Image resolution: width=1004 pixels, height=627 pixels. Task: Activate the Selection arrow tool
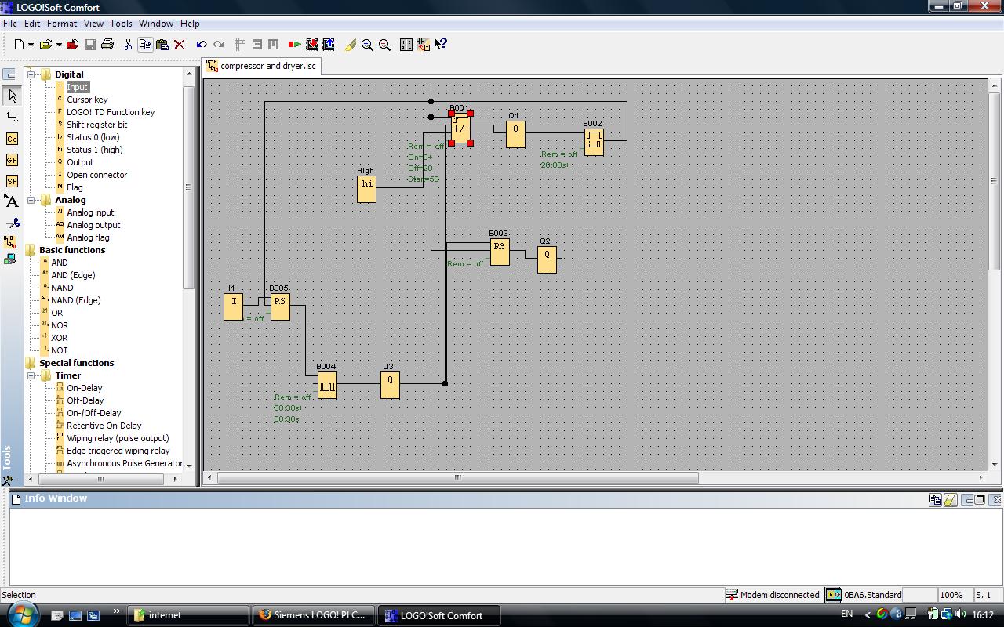click(12, 96)
